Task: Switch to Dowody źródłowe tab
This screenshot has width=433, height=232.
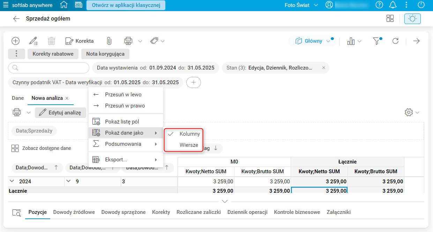Action: (x=74, y=212)
